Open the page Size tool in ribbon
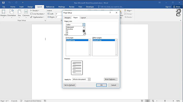This screenshot has height=102, width=183. pyautogui.click(x=19, y=14)
